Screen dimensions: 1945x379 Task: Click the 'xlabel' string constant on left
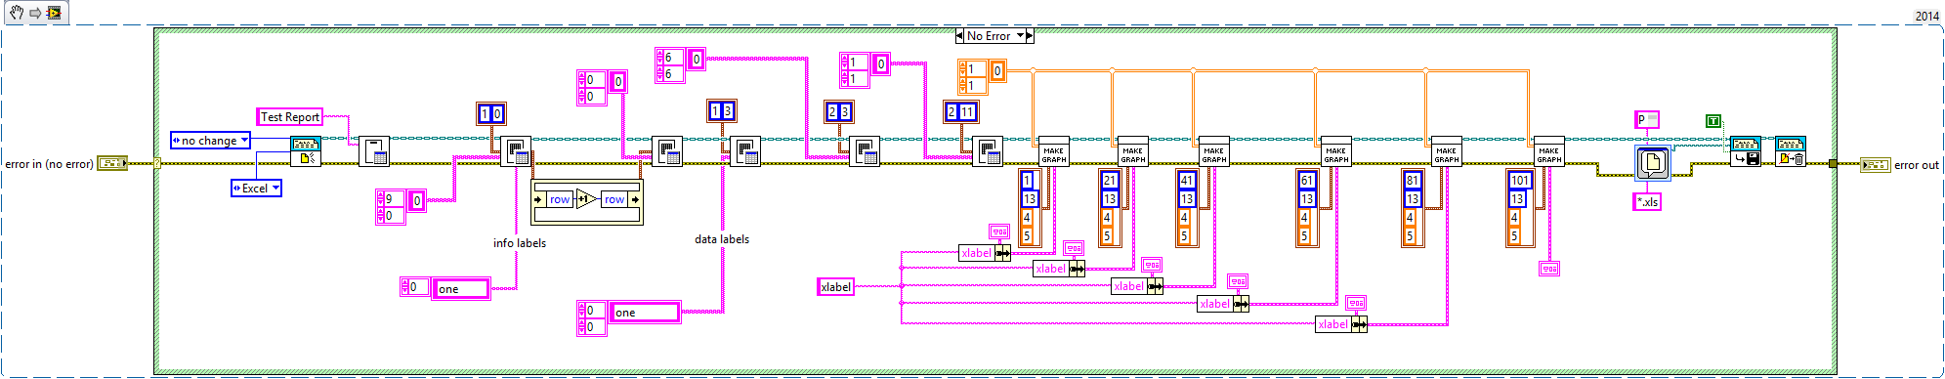click(836, 287)
